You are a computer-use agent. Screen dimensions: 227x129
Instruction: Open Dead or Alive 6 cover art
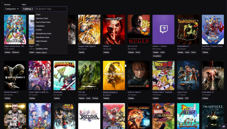point(139,76)
